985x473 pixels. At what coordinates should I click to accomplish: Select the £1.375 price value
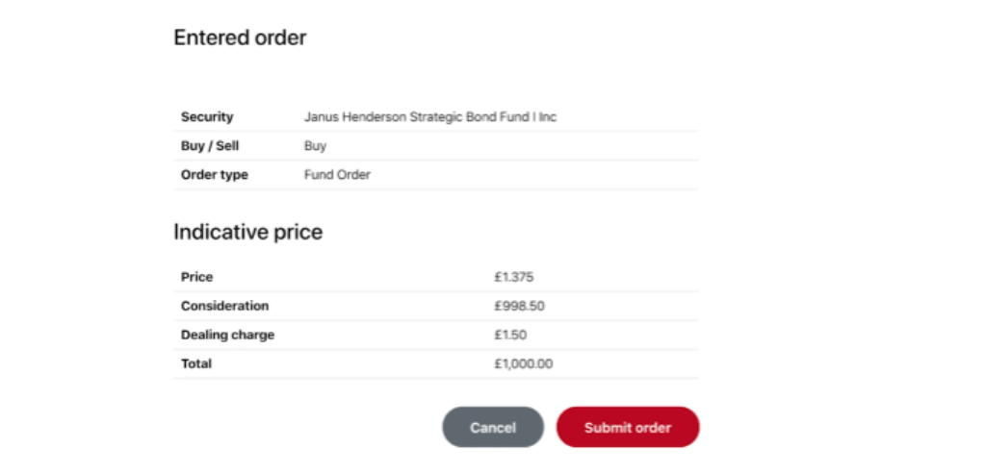514,277
